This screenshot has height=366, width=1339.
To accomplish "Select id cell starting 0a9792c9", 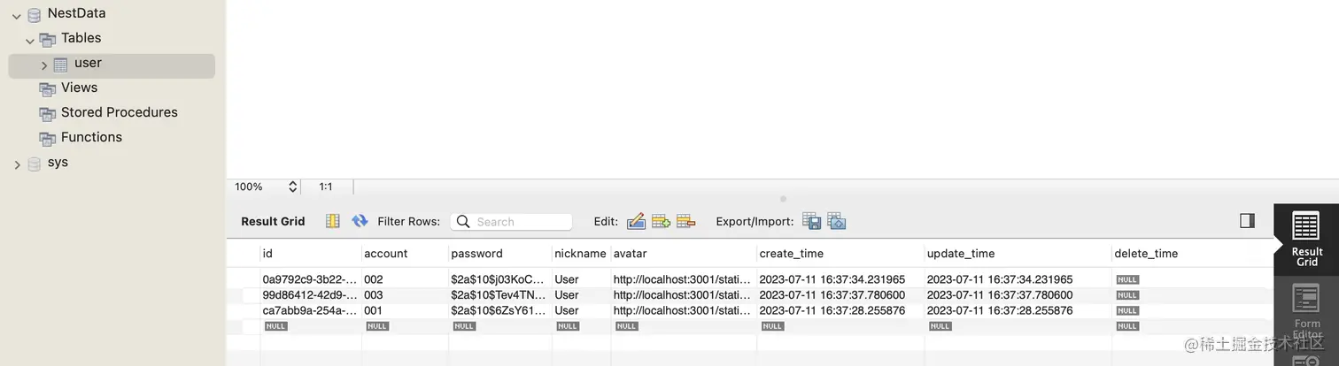I will pos(311,279).
